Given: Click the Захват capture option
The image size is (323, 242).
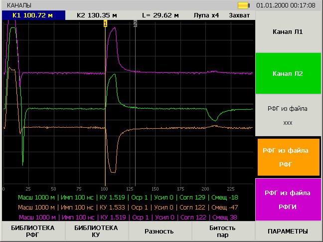Looking at the screenshot, I should [239, 15].
